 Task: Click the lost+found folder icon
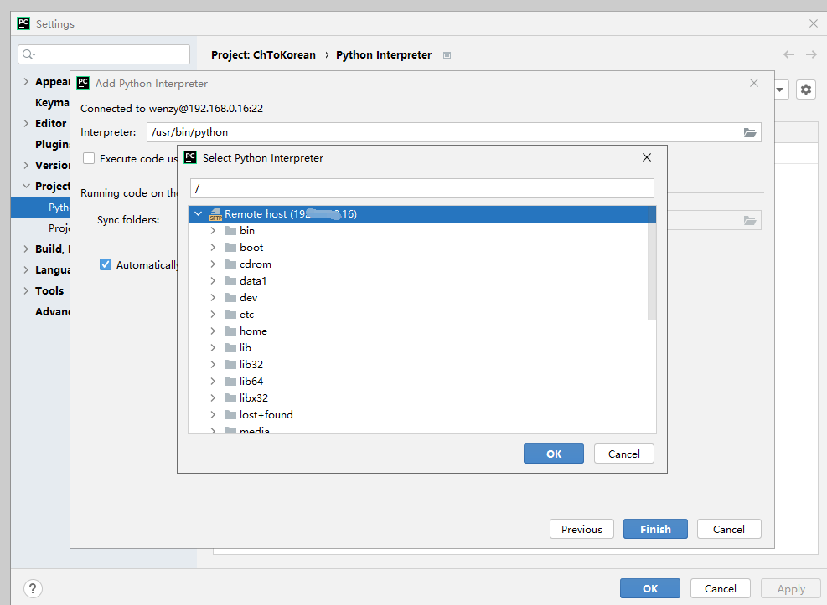point(230,414)
